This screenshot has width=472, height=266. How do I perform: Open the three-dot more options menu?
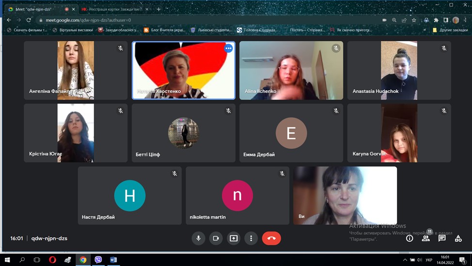[251, 238]
